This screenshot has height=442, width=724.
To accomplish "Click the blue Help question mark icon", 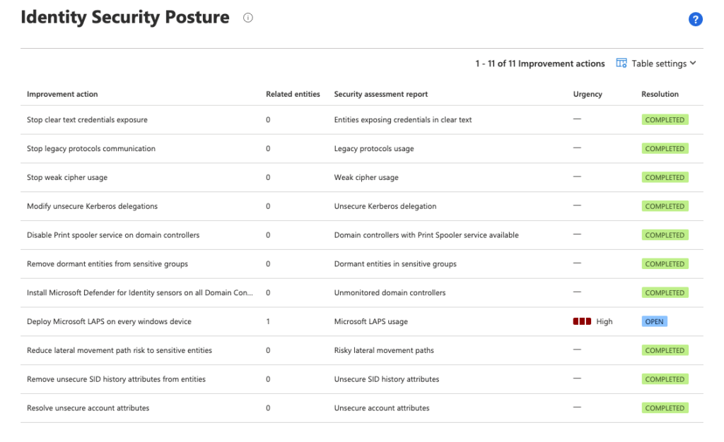I will click(696, 19).
